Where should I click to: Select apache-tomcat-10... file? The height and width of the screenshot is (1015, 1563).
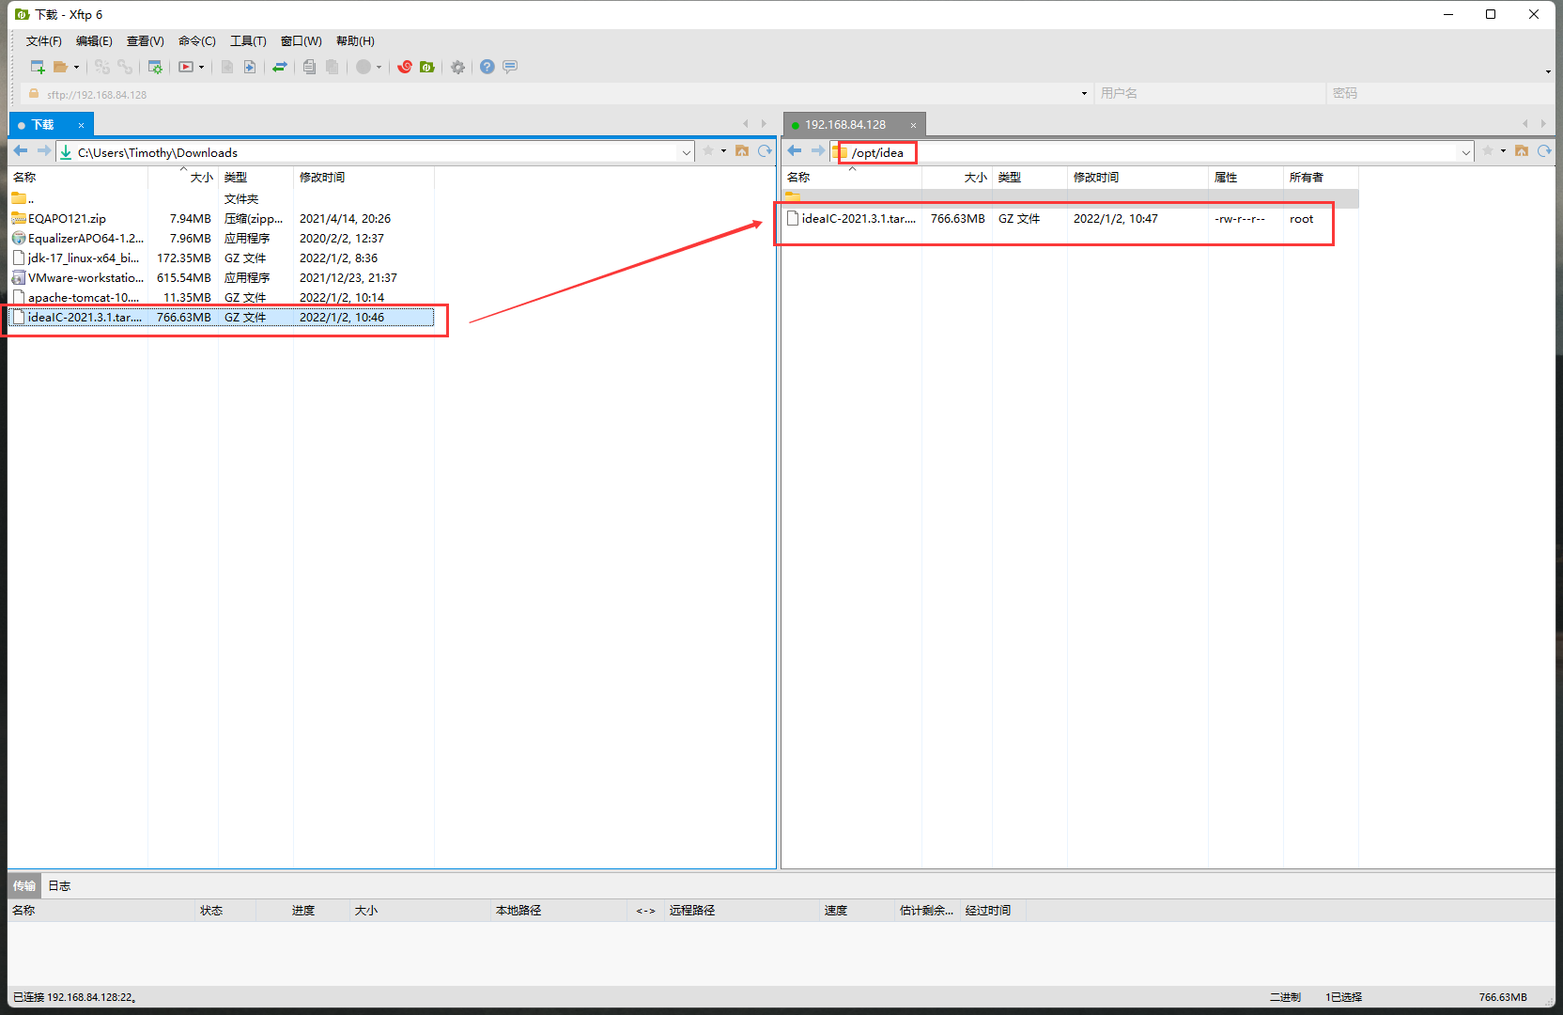click(x=221, y=297)
